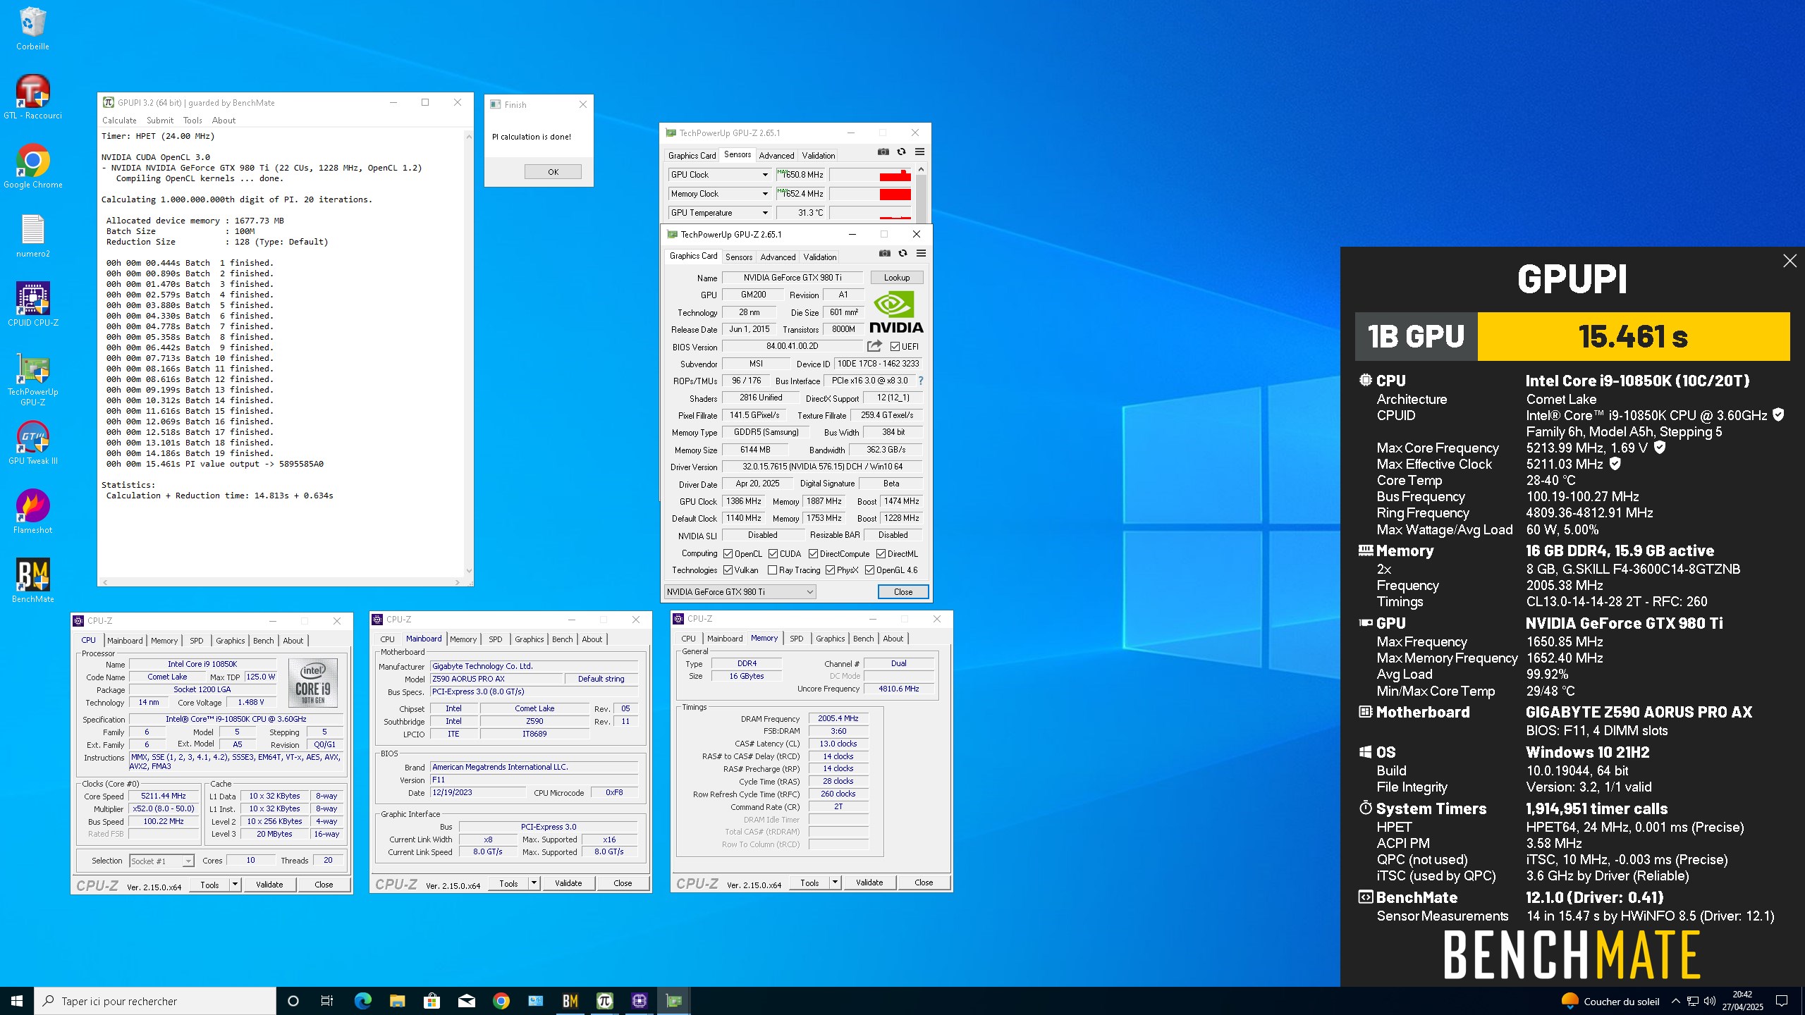Toggle the DirectCompute checkbox in GPU-Z
The height and width of the screenshot is (1015, 1805).
click(813, 554)
